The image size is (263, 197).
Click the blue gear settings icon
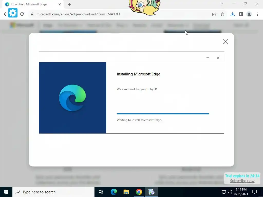pyautogui.click(x=13, y=13)
